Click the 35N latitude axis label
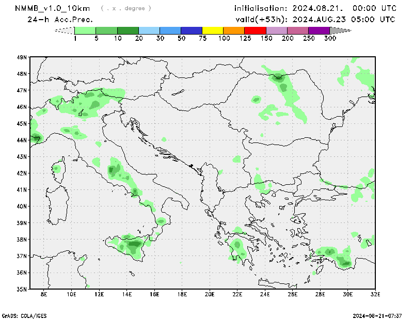Screen dimensions: 413x319 pos(22,289)
